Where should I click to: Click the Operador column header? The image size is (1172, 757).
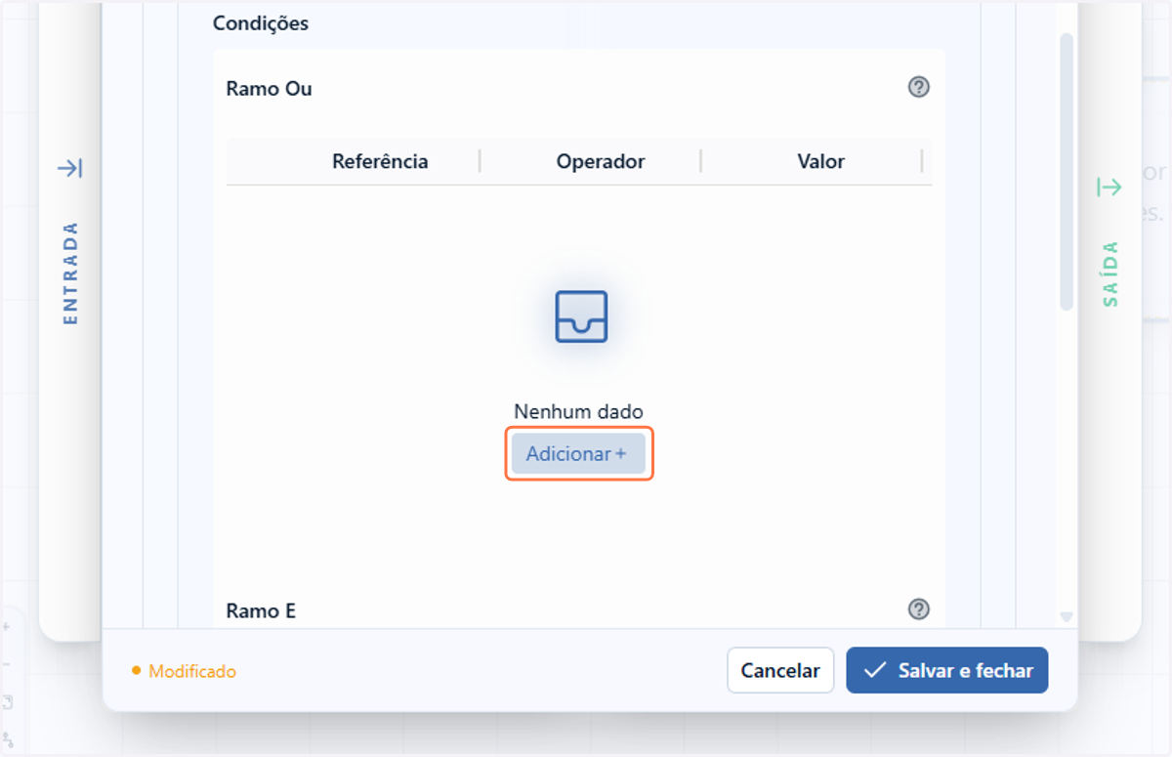(x=601, y=161)
